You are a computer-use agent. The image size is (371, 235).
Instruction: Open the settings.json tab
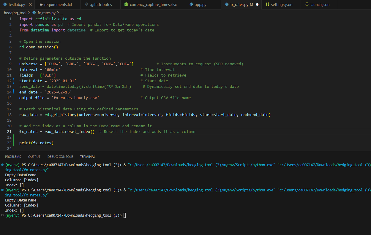coord(281,4)
